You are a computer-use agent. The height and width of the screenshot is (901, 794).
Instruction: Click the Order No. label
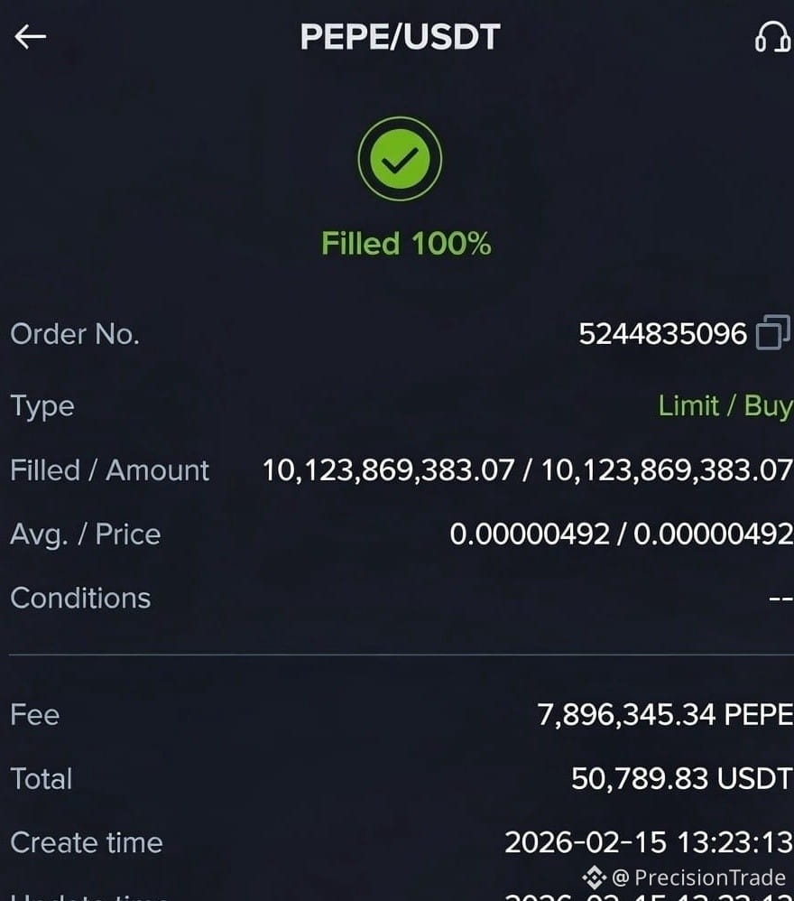[75, 334]
